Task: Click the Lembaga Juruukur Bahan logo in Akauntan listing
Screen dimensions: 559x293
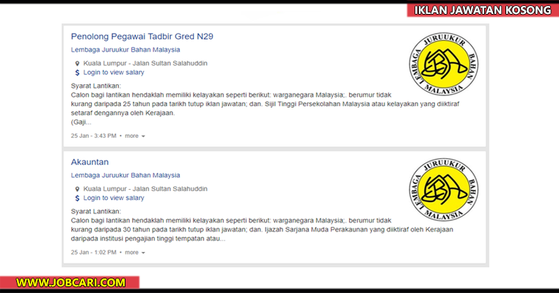Action: click(x=444, y=190)
